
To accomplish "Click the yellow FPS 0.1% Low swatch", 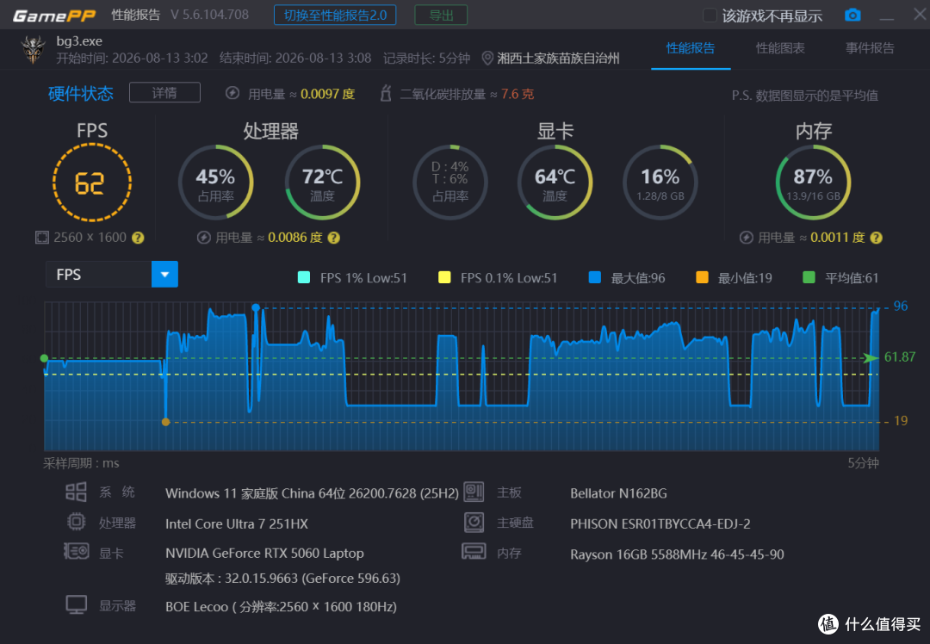I will [x=444, y=277].
